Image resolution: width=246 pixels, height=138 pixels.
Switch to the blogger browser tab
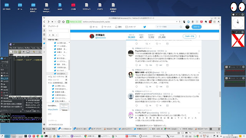(50, 129)
